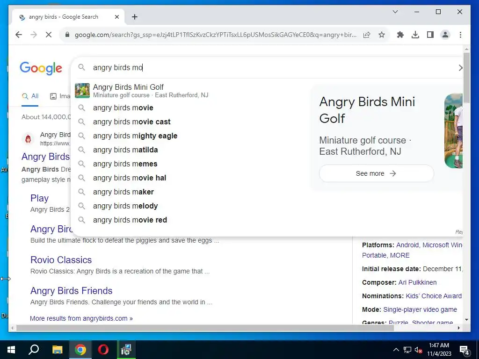Open Windows taskbar search
The height and width of the screenshot is (359, 479).
(x=34, y=350)
